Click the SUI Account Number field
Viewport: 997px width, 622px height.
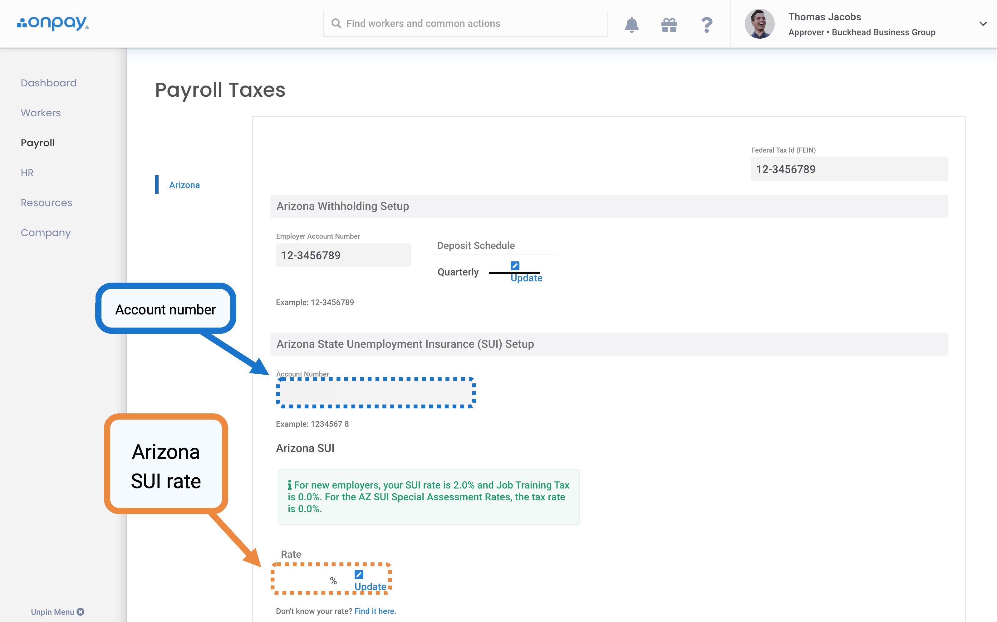(376, 392)
